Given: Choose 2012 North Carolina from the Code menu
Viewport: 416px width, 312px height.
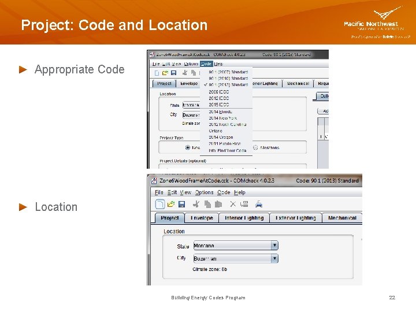Looking at the screenshot, I should tap(226, 125).
